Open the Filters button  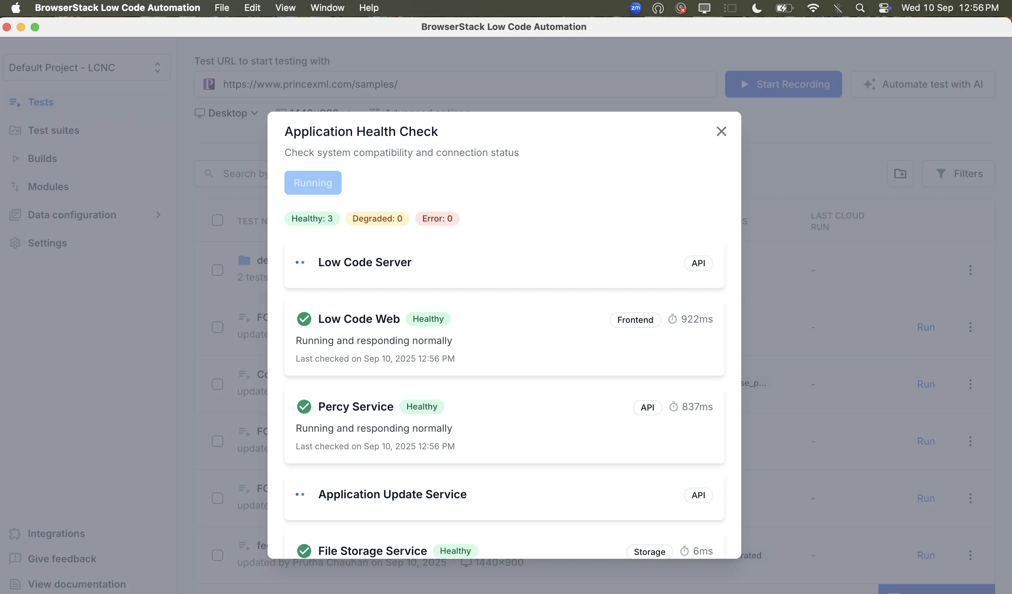(958, 174)
